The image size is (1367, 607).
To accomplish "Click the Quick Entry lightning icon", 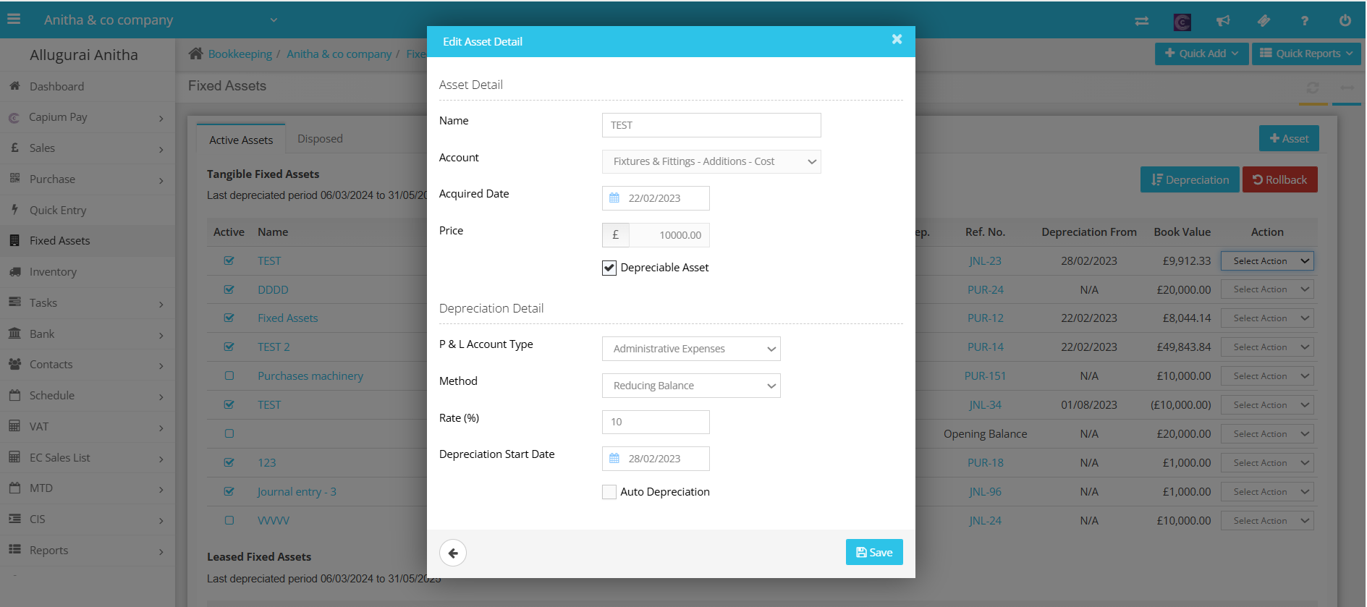I will 14,210.
